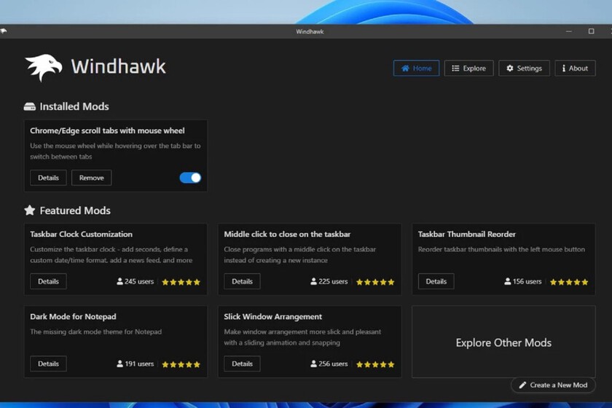Go to the Home tab
This screenshot has height=408, width=612.
(416, 68)
